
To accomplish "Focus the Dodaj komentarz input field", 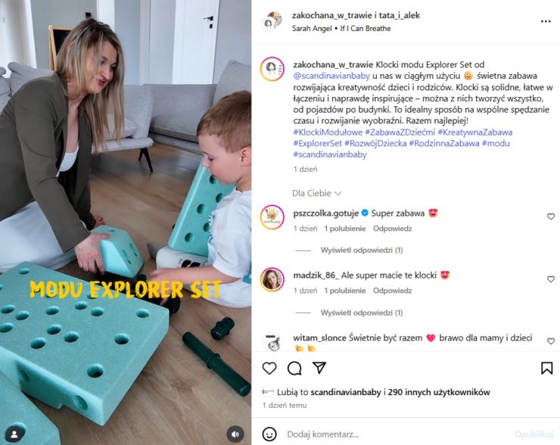I will [398, 434].
